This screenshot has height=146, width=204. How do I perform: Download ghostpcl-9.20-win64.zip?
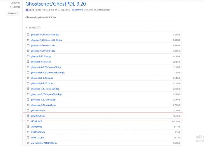pos(43,51)
